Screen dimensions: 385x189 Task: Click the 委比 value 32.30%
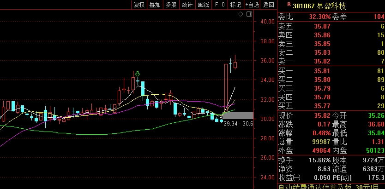(x=320, y=17)
